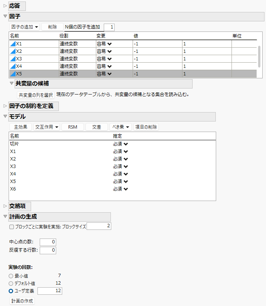Click N個の因子を追加 button

coord(82,27)
